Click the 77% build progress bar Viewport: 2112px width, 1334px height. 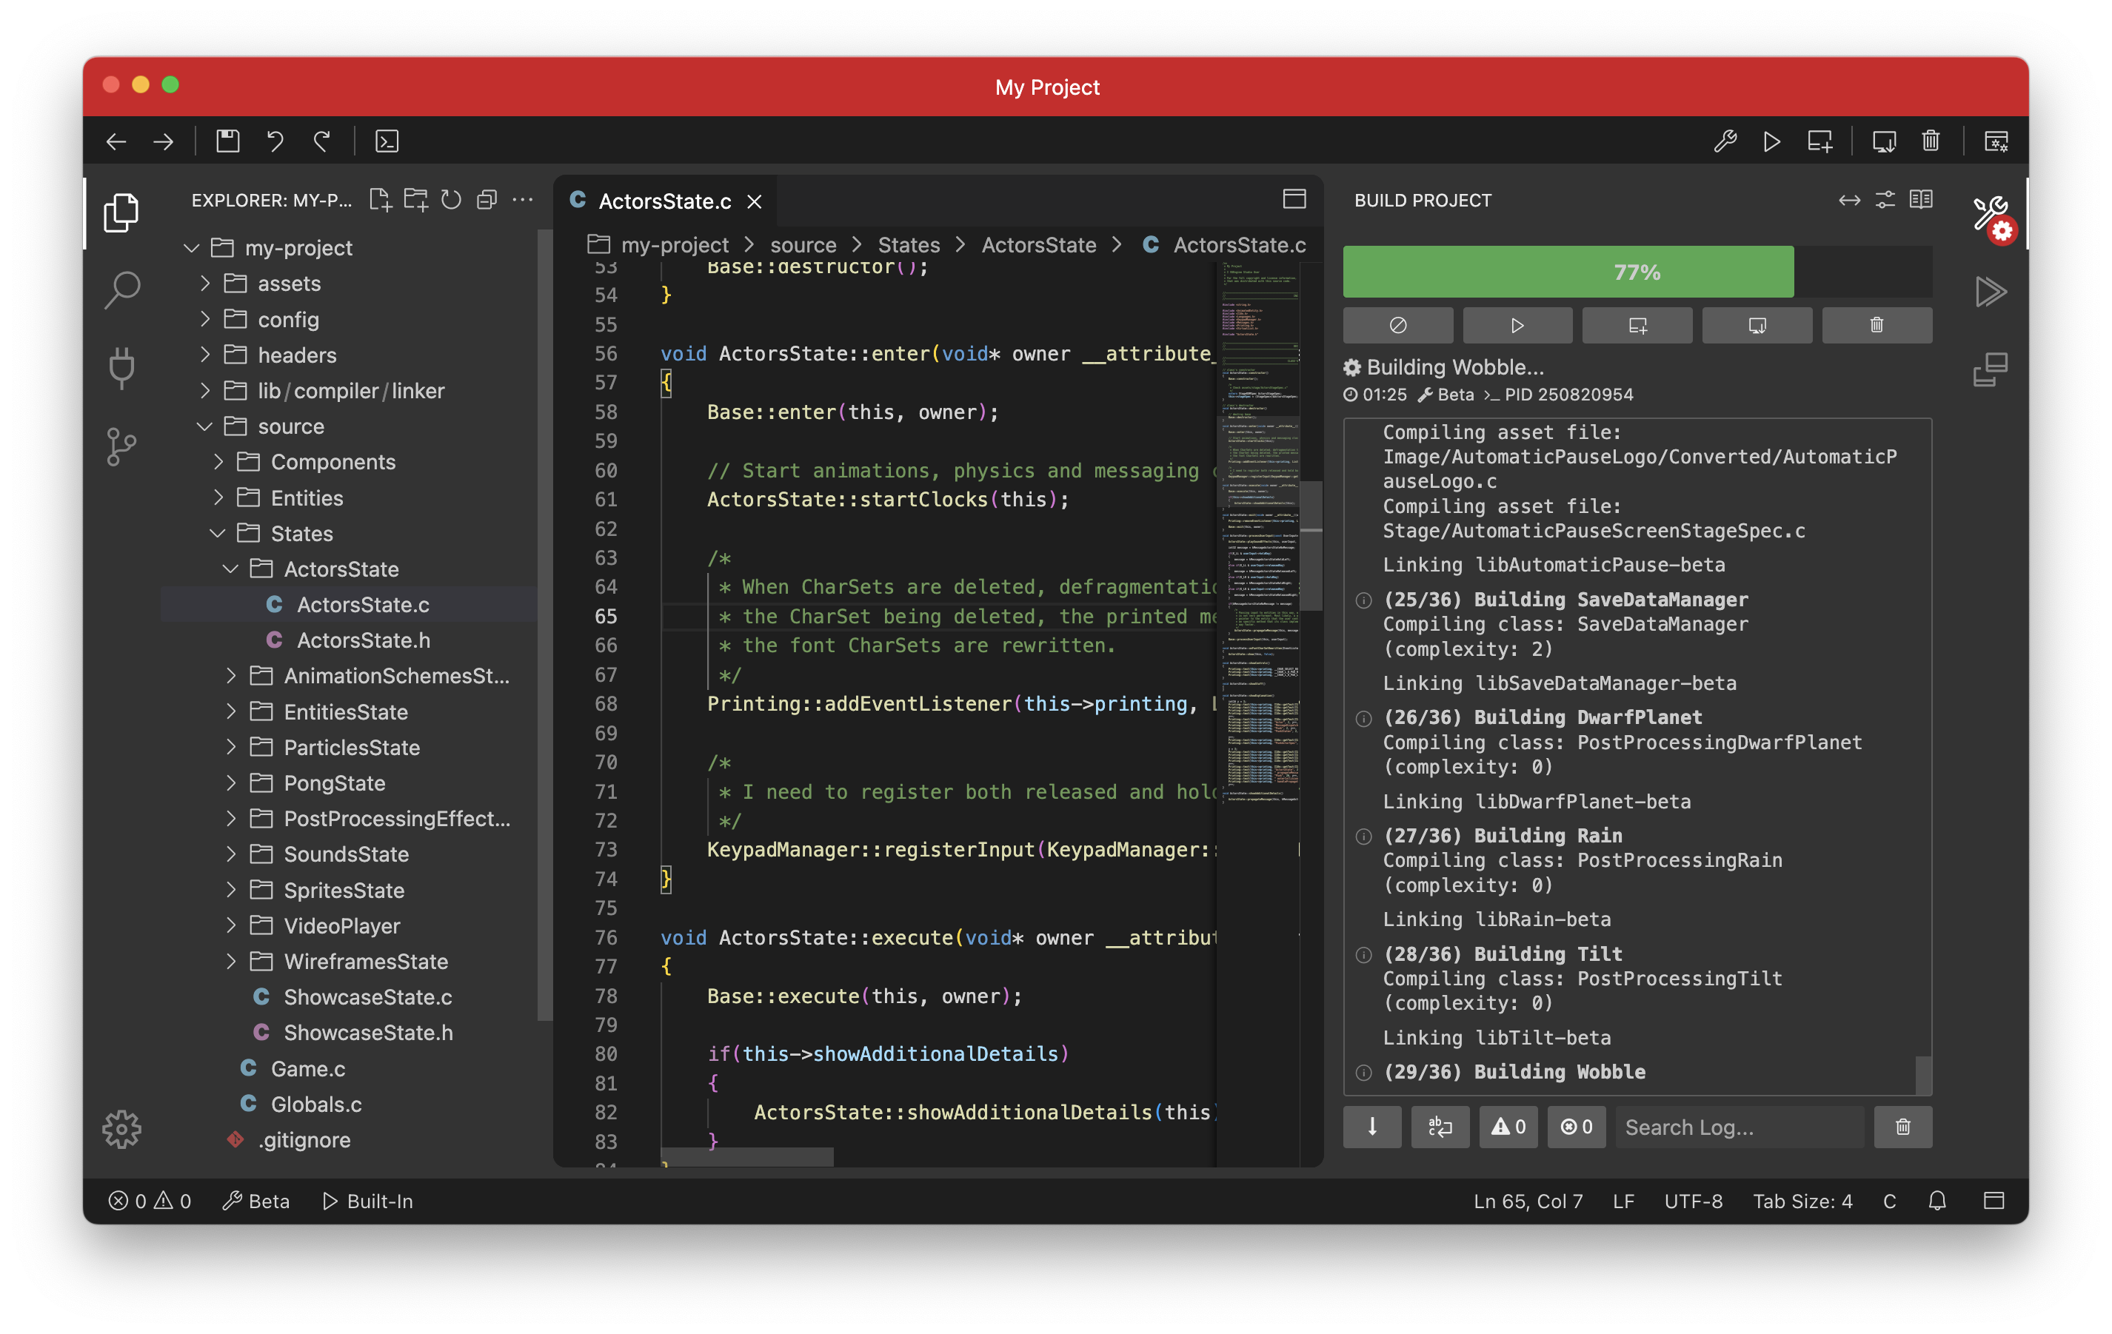[1637, 272]
